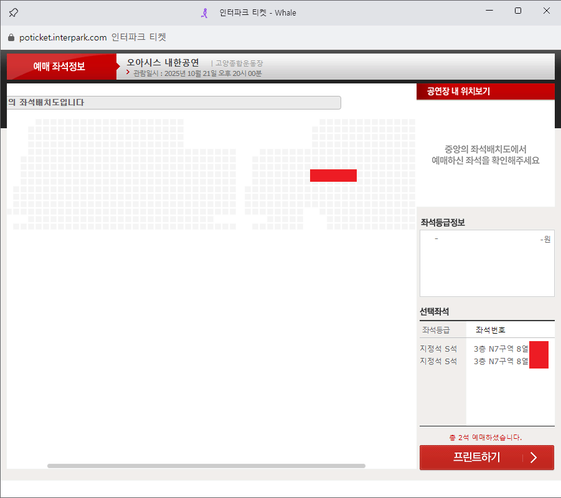Screen dimensions: 561x498
Task: Click the 관람일시 2025년 10월 21일 text
Action: point(197,73)
